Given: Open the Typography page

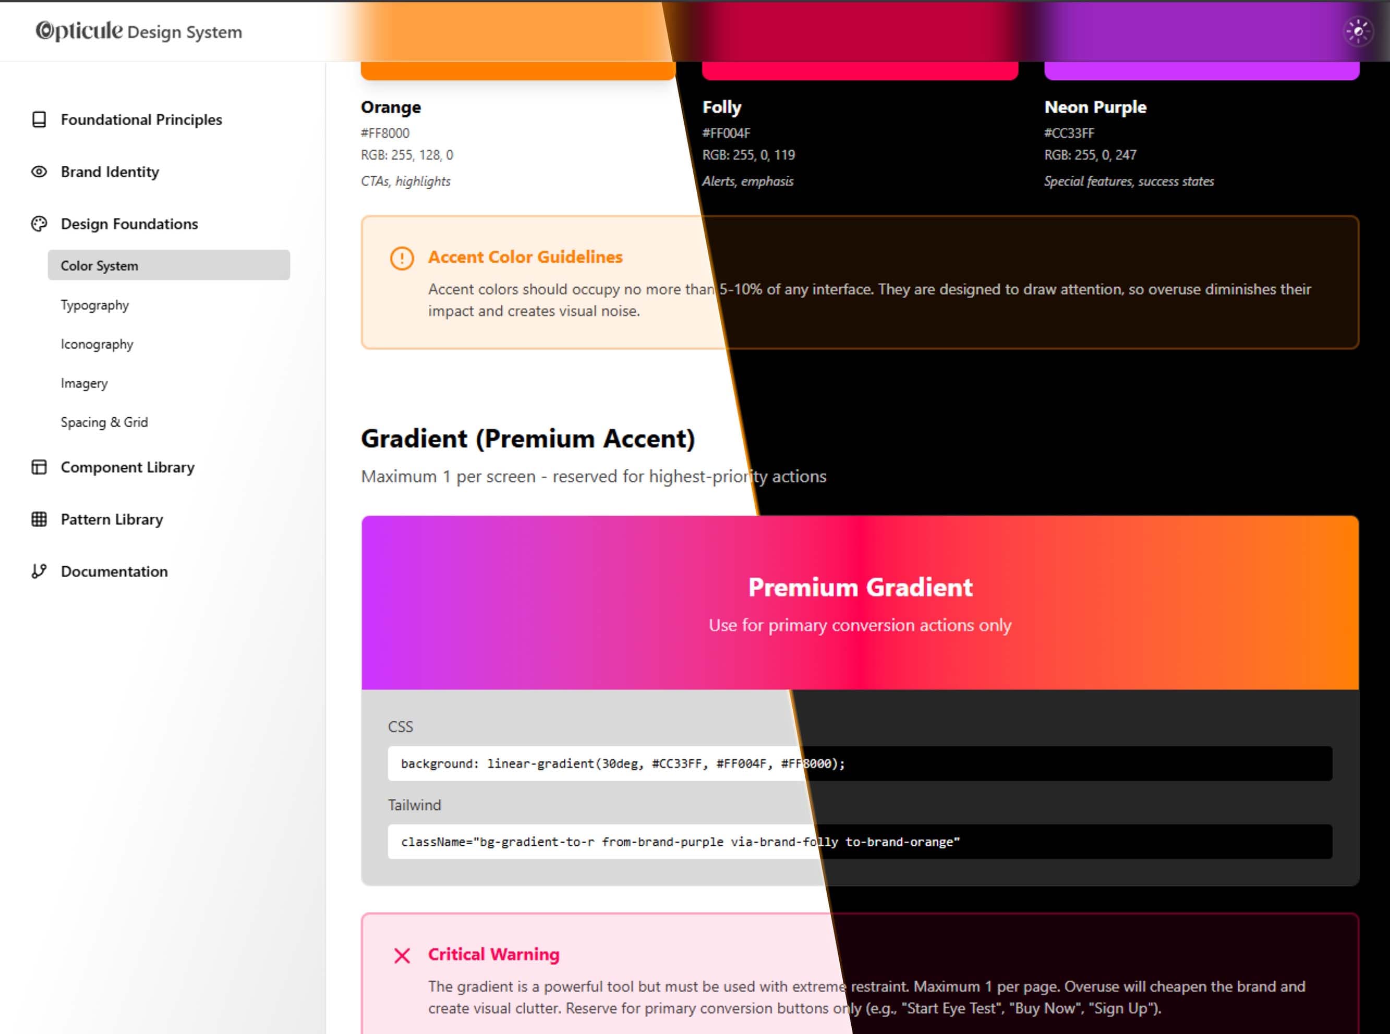Looking at the screenshot, I should point(94,305).
